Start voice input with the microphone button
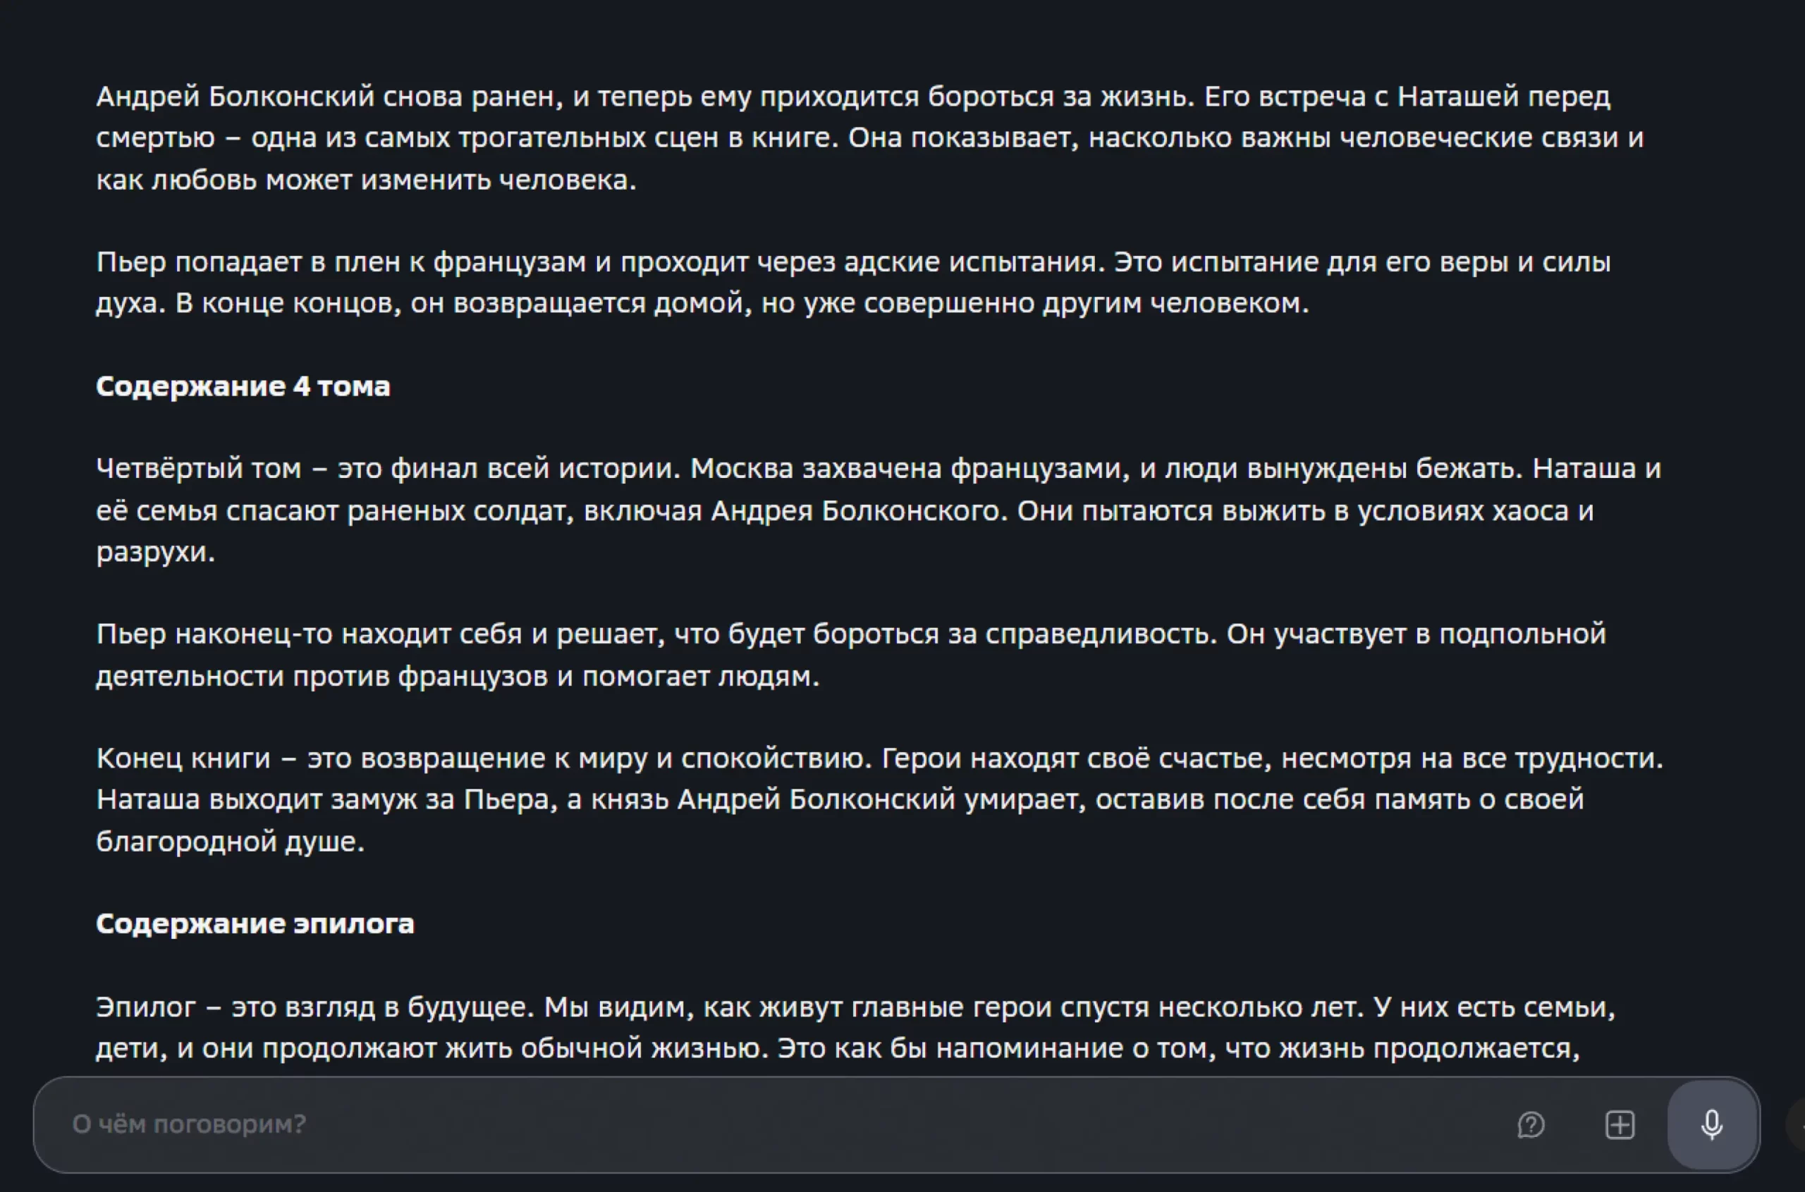Screen dimensions: 1805x1192 [x=1711, y=1124]
